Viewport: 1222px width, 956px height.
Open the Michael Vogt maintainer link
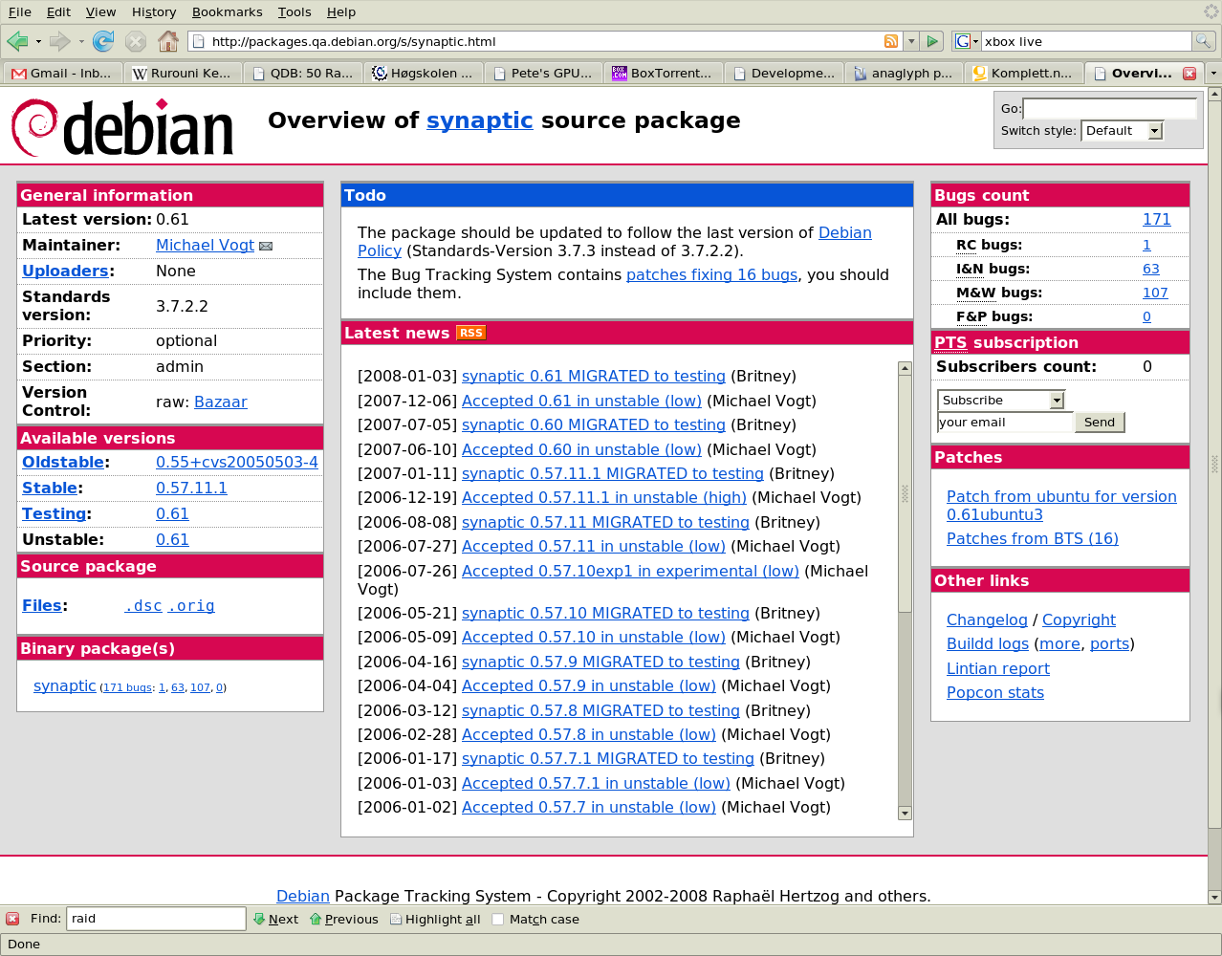(x=205, y=246)
